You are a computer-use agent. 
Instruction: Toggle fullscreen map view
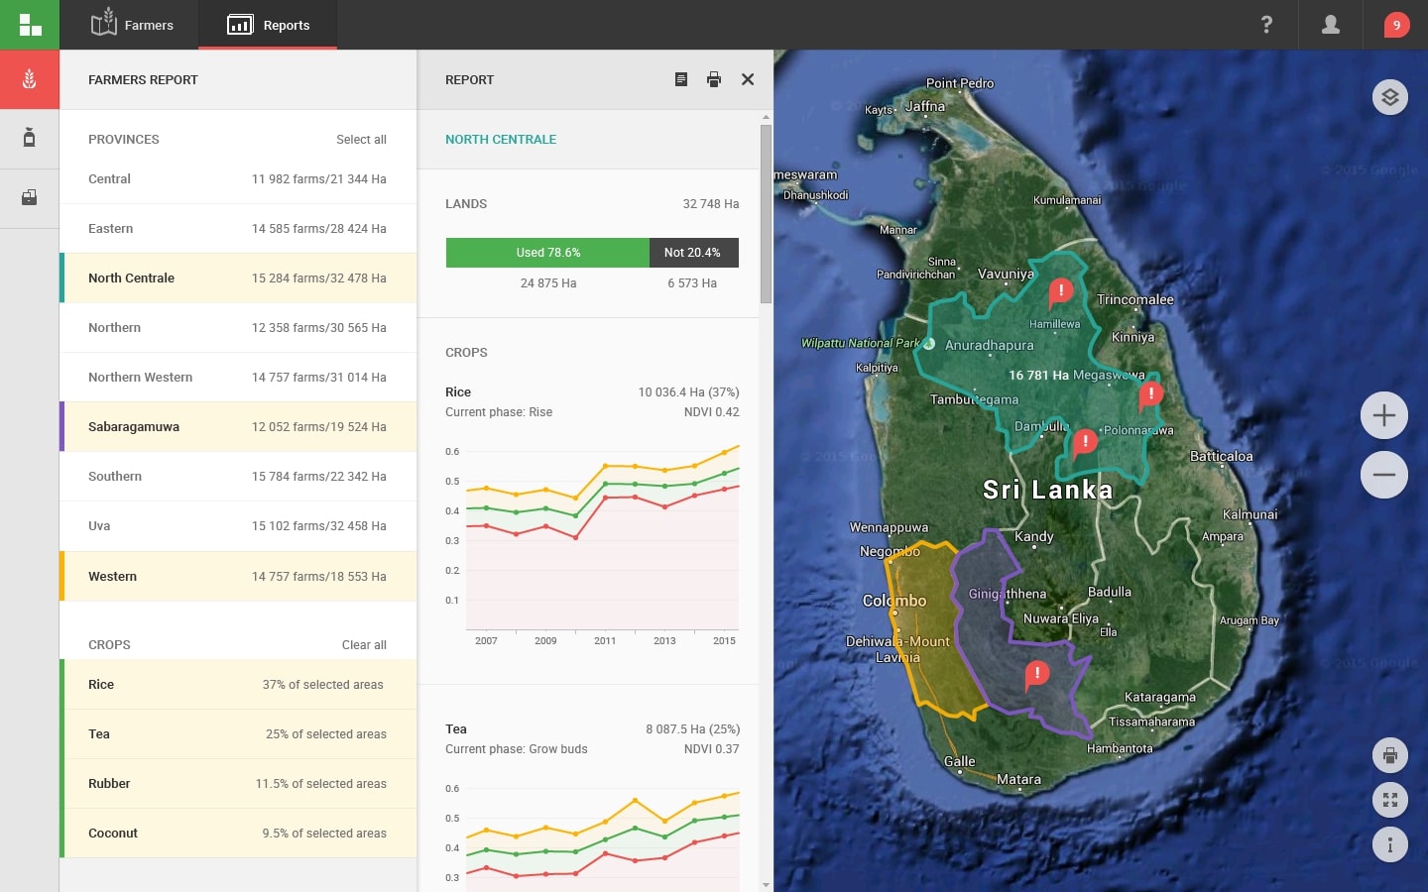pyautogui.click(x=1390, y=800)
